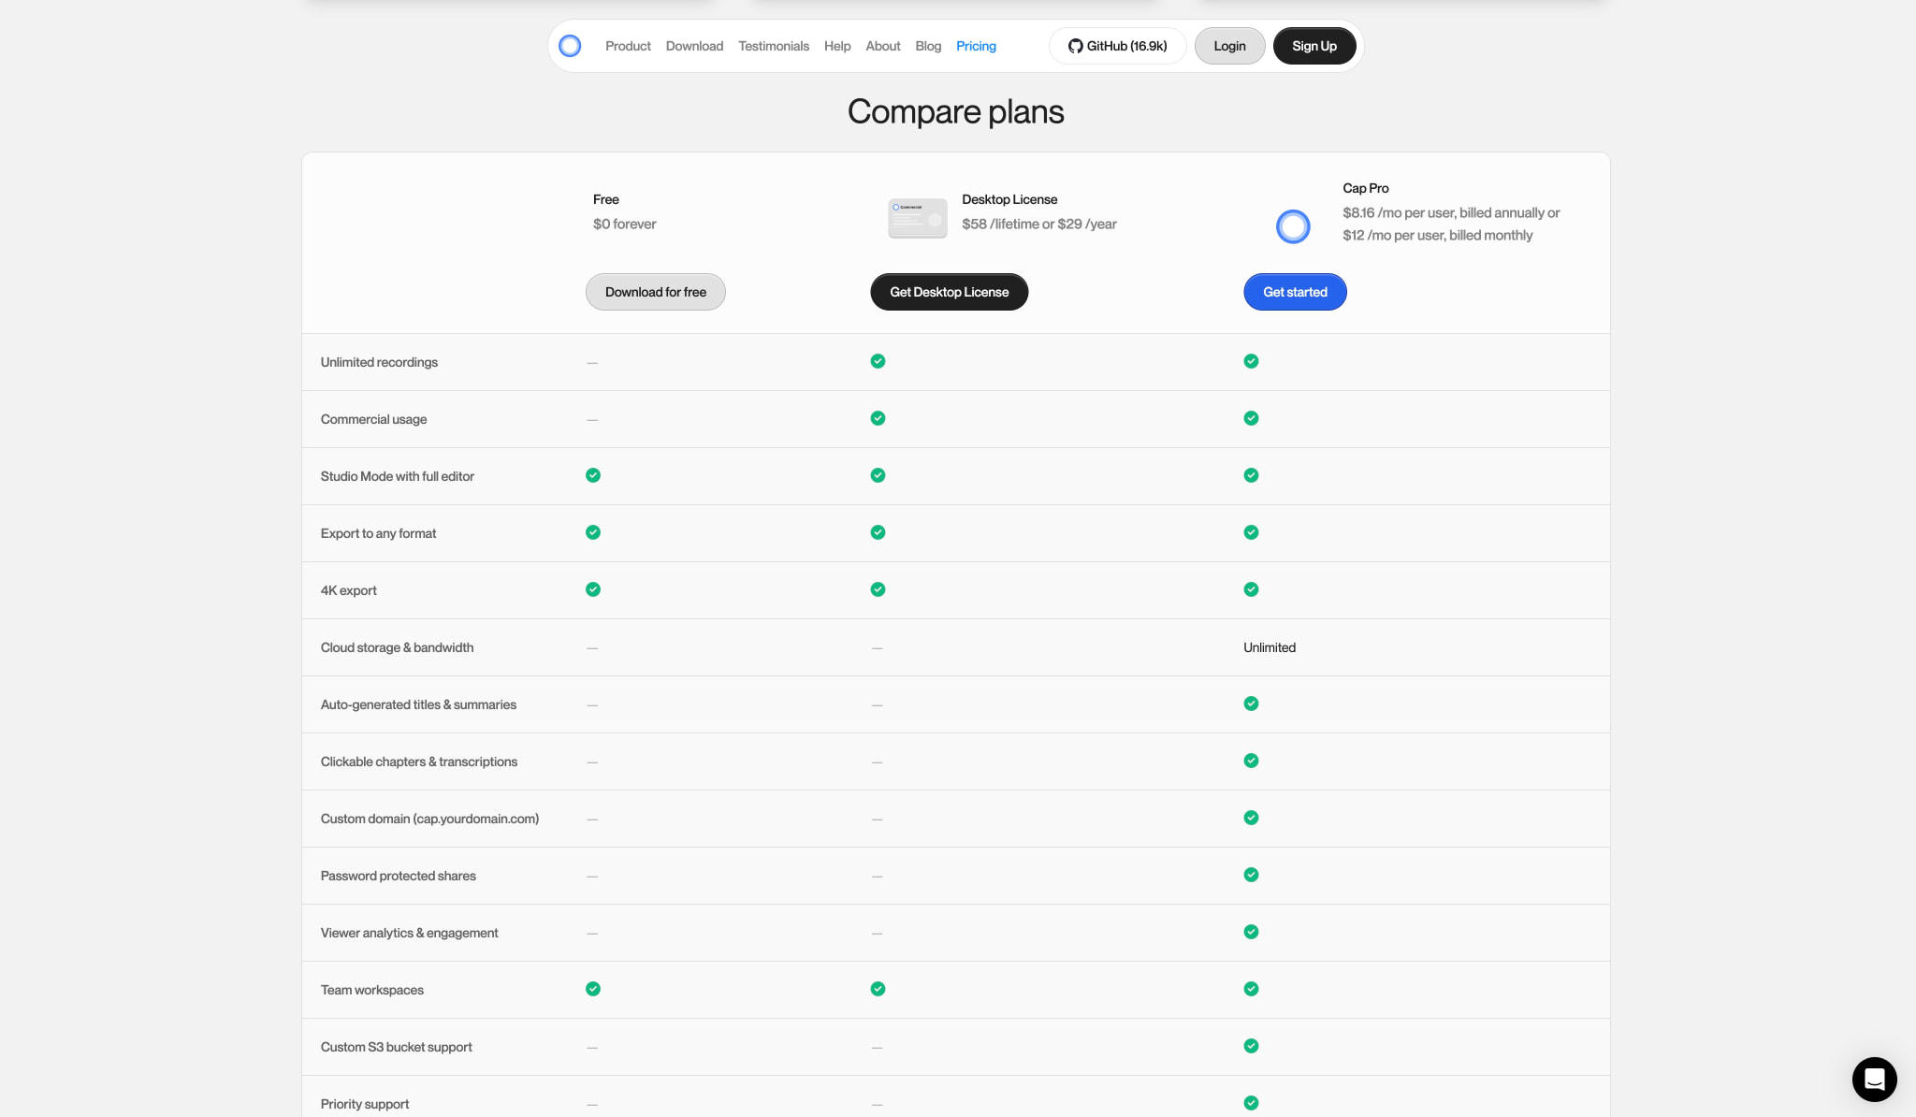Viewport: 1916px width, 1117px height.
Task: Click Cap Pro checkmark for Password protected shares
Action: [x=1251, y=875]
